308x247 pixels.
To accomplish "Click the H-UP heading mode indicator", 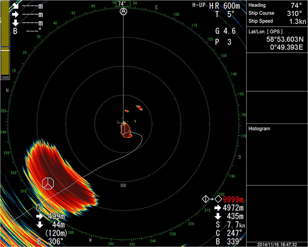I will (199, 5).
